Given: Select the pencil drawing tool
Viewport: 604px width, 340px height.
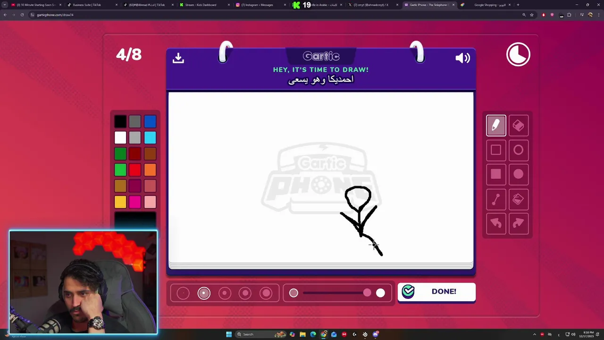Looking at the screenshot, I should coord(496,126).
